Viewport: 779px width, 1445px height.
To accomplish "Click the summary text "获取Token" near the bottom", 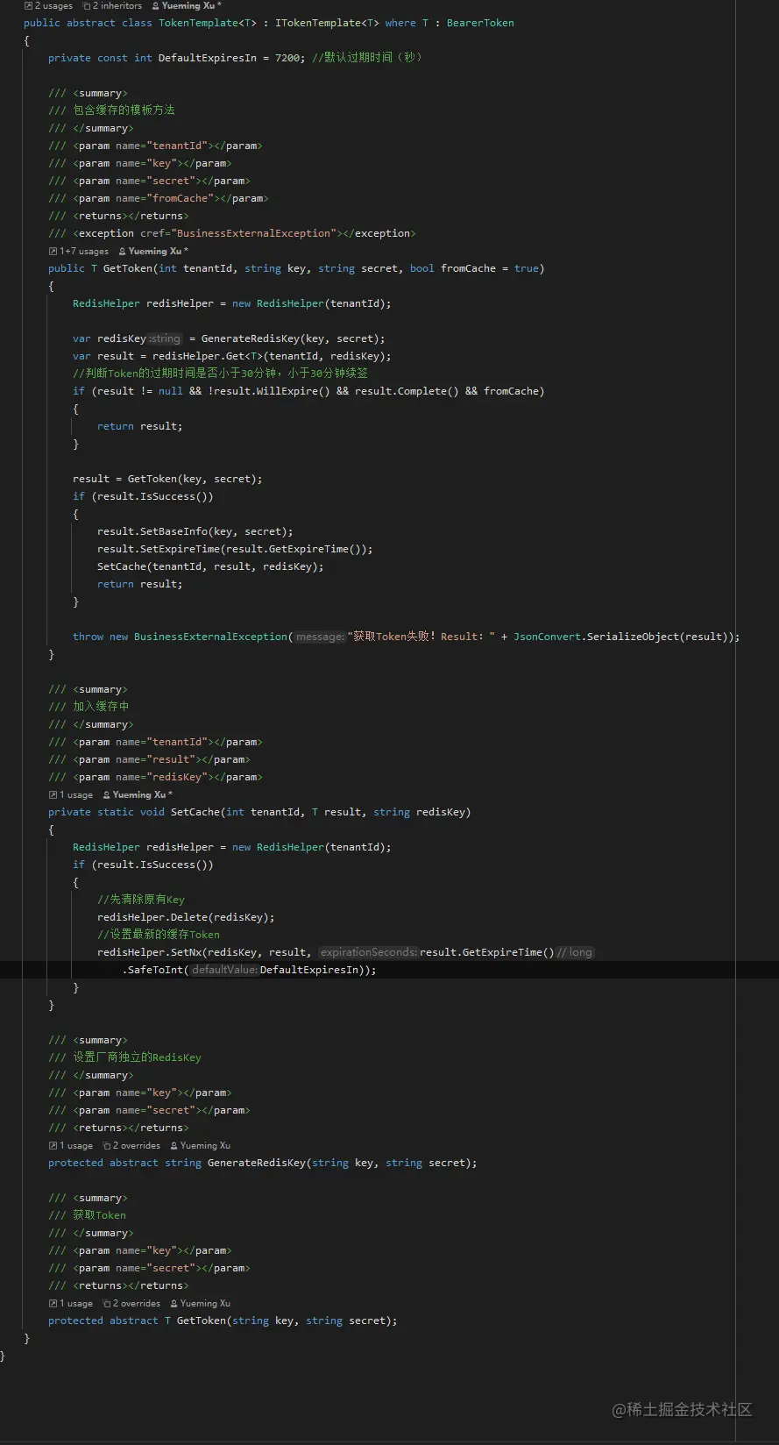I will pos(99,1215).
